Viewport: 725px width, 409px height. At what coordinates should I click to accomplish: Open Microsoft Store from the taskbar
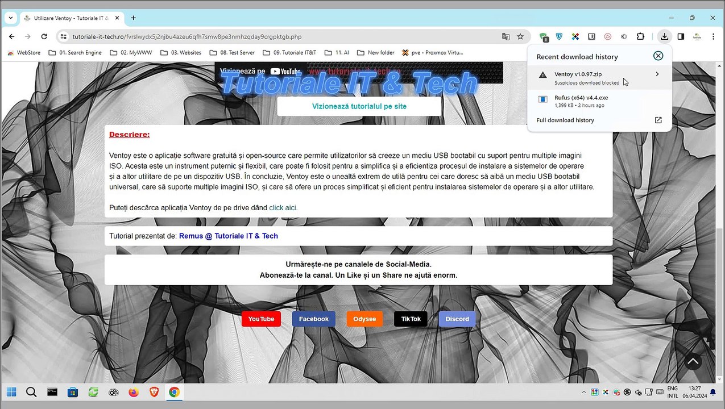point(73,392)
